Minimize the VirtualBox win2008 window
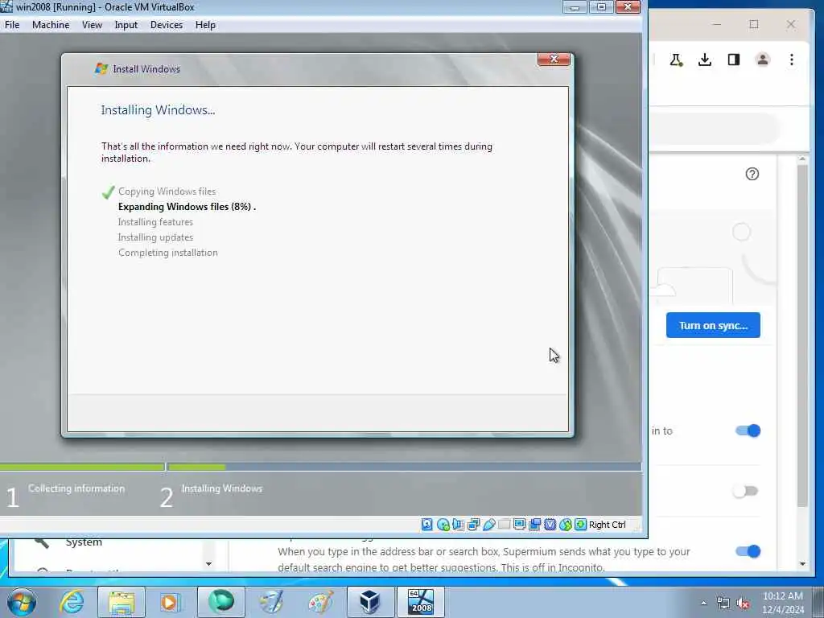 pyautogui.click(x=575, y=6)
